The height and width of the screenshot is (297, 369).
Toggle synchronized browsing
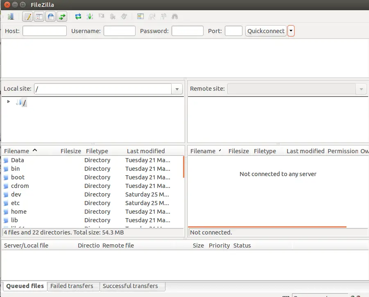click(x=163, y=16)
